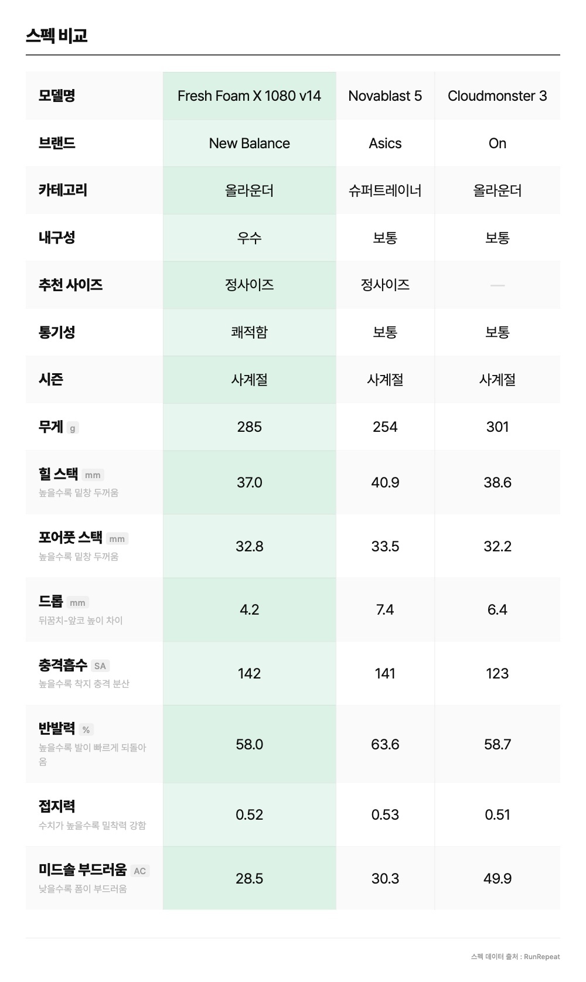
Task: Click the 통기성 row label
Action: click(57, 332)
